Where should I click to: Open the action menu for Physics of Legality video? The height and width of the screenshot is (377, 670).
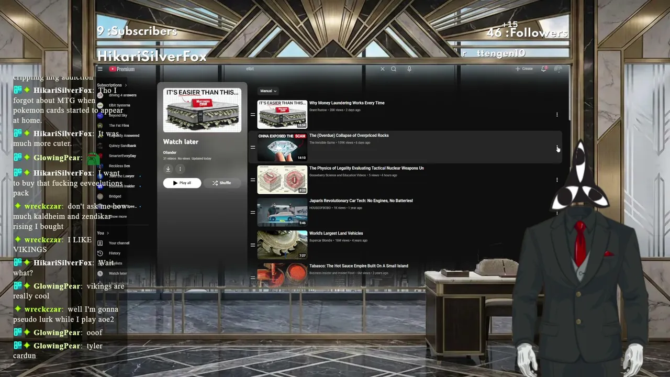point(557,180)
